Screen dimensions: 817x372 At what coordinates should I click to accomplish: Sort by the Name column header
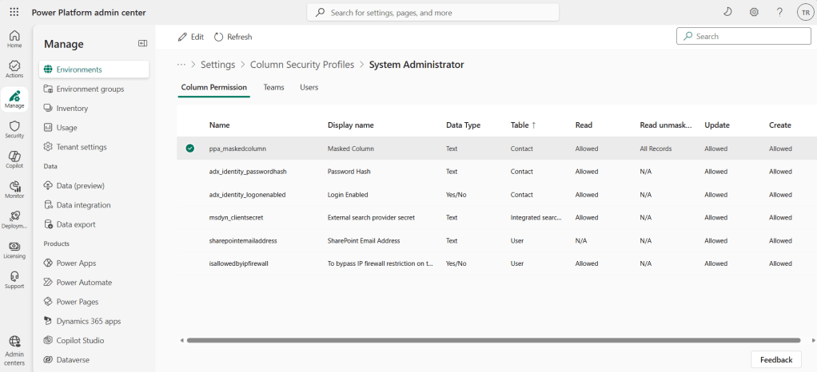coord(219,125)
